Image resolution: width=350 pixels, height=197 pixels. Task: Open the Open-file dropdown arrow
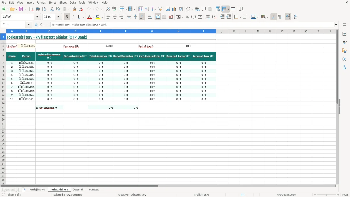click(x=16, y=9)
